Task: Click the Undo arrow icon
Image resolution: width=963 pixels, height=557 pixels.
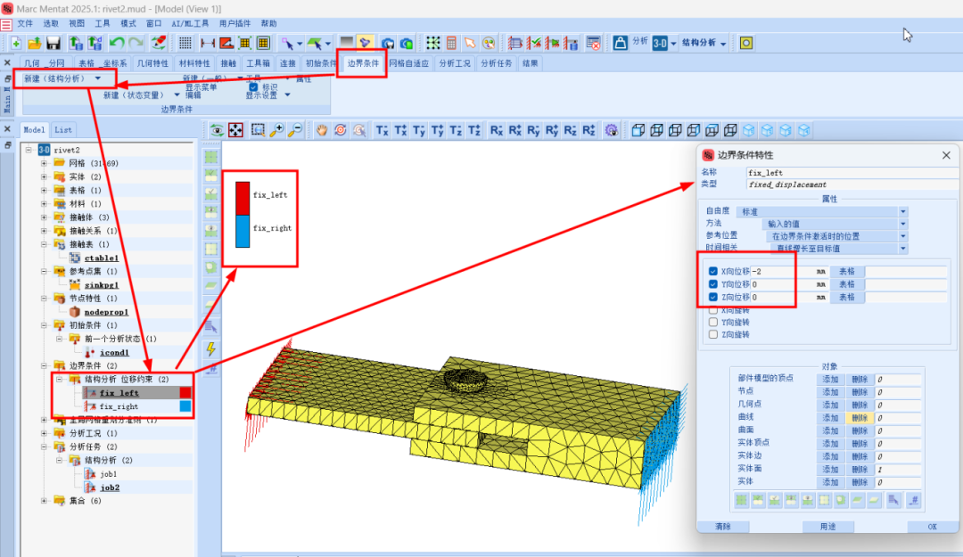Action: point(117,43)
